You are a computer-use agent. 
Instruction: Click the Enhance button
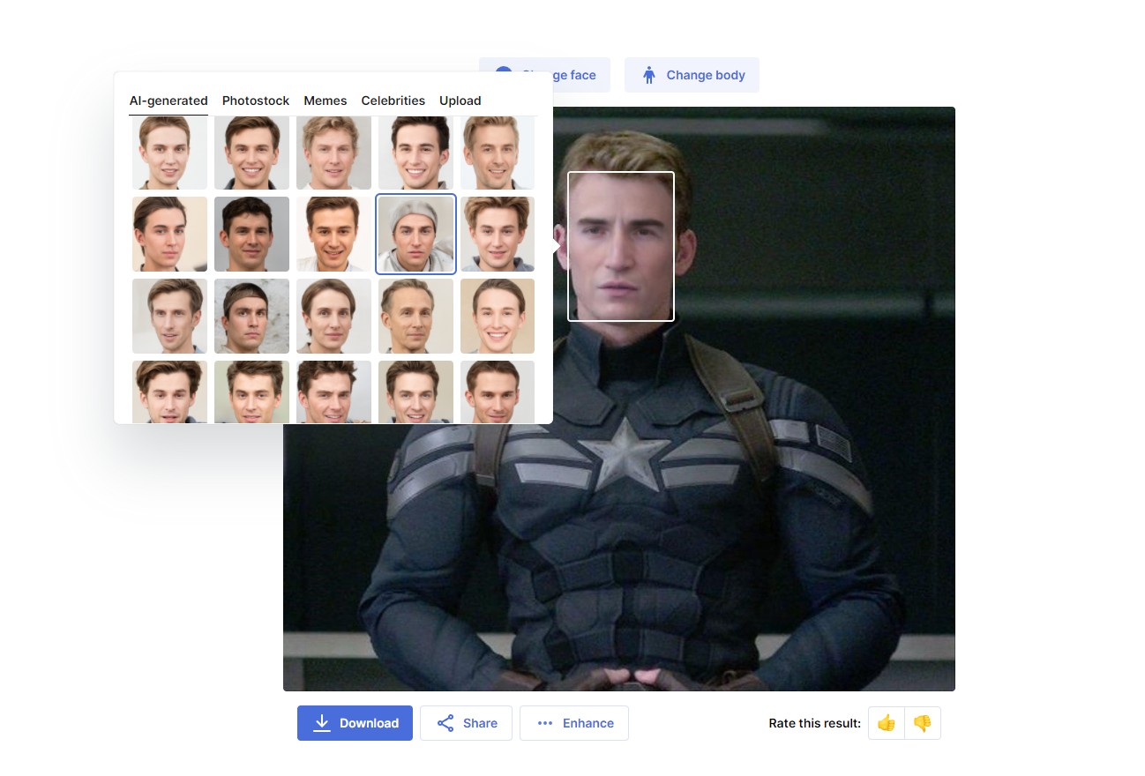click(574, 723)
